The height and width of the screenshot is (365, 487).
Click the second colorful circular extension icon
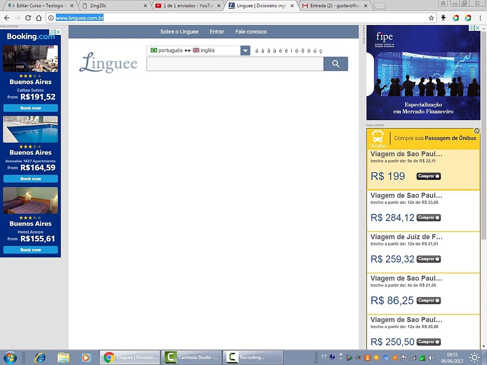pos(468,18)
